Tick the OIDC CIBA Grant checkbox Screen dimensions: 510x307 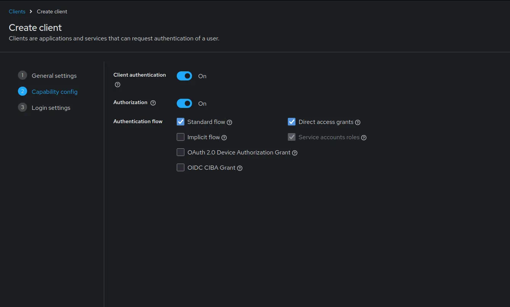point(181,168)
